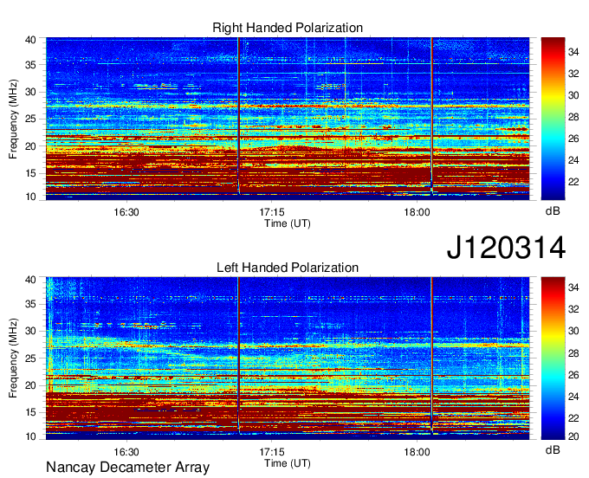Click the 32 dB value on the lower color bar
This screenshot has width=589, height=478.
coord(573,309)
